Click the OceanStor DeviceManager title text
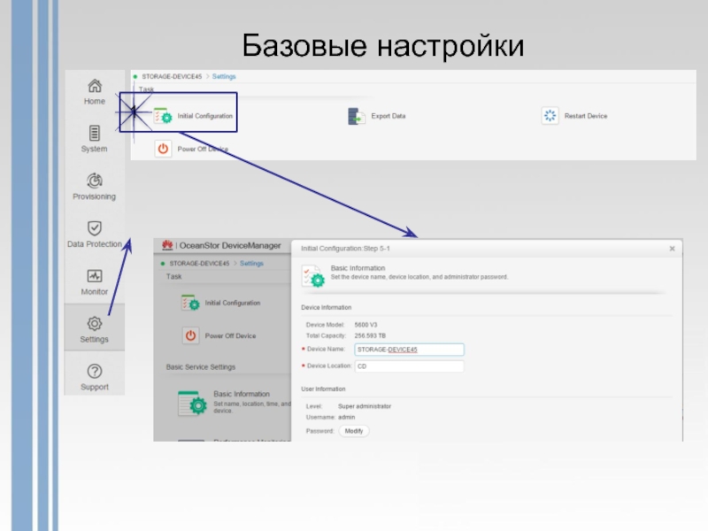 pos(230,246)
